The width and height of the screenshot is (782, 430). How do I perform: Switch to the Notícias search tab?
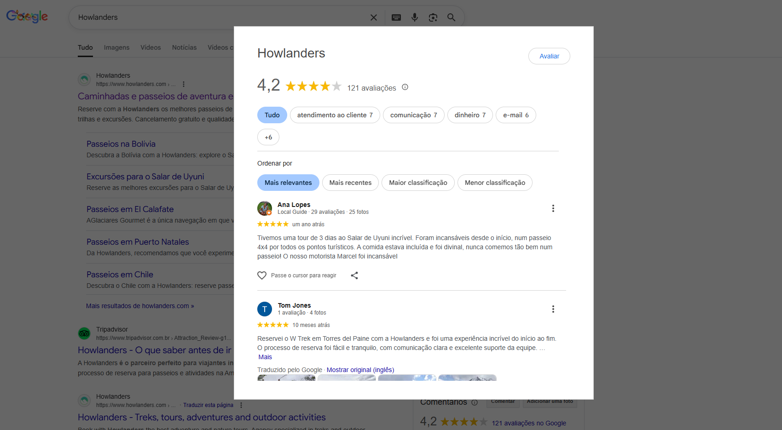pos(184,47)
